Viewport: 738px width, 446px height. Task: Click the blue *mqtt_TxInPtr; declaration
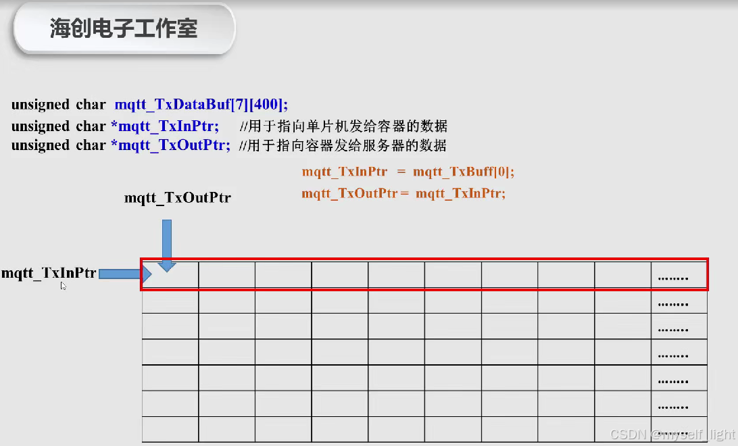pyautogui.click(x=165, y=126)
